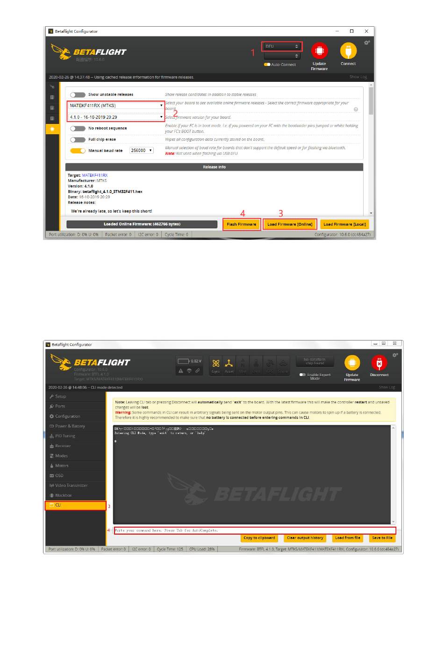Click the yellow Connect USB icon
The width and height of the screenshot is (444, 659).
pos(348,51)
